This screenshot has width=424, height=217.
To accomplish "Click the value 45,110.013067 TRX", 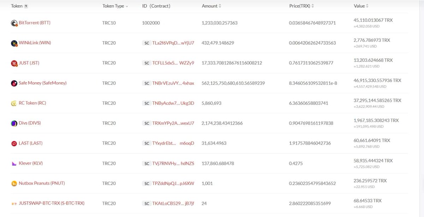I will coord(373,20).
